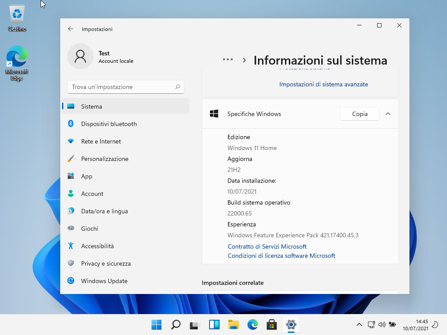Click the network icon in system tray
447x335 pixels.
[x=371, y=325]
